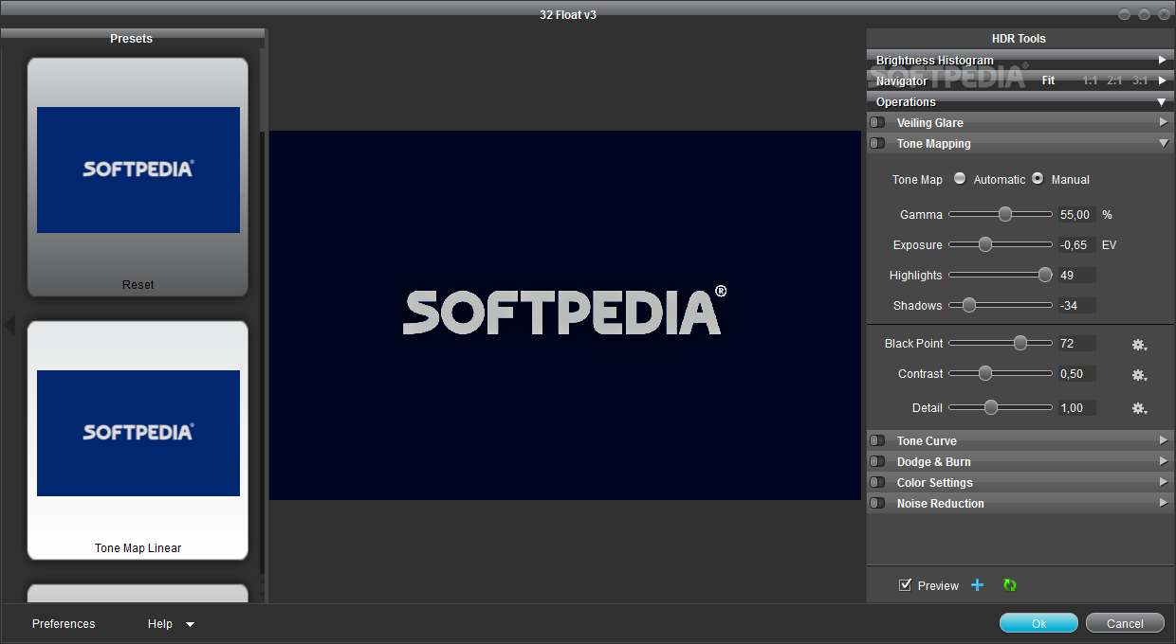Image resolution: width=1176 pixels, height=644 pixels.
Task: Open the gear options for Contrast
Action: click(x=1139, y=375)
